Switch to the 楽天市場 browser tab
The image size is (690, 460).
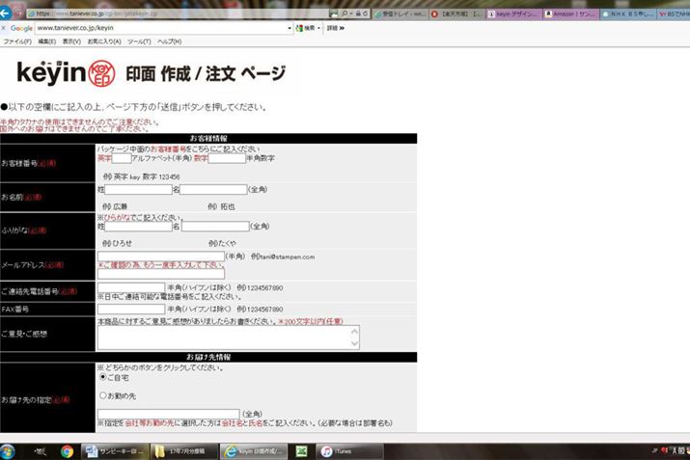tap(455, 14)
